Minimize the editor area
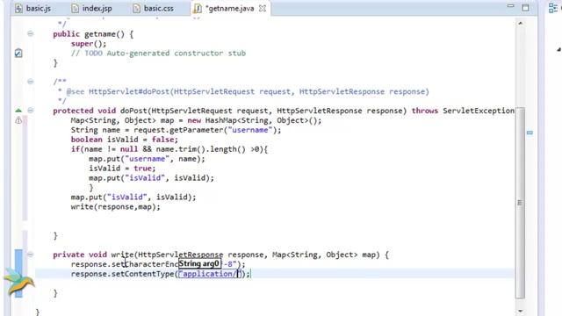 (511, 6)
